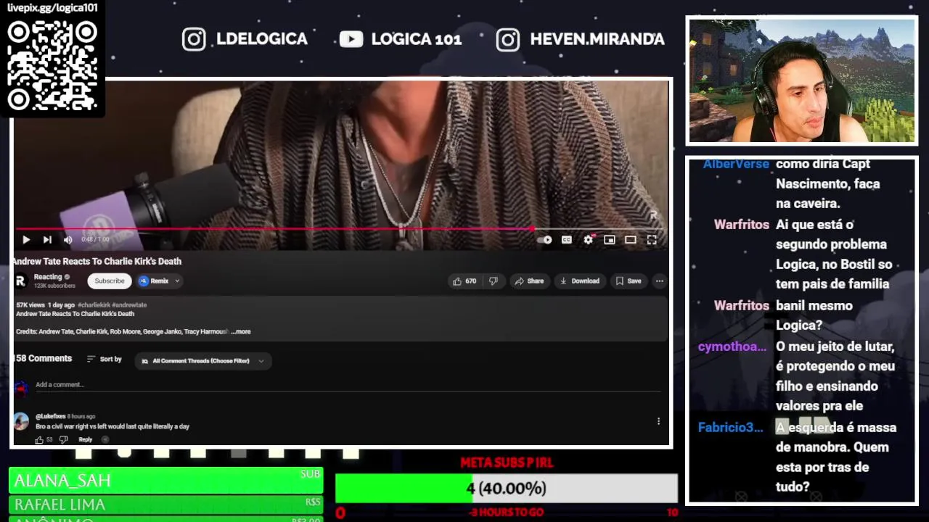
Task: Open @Lukefixes commenter profile
Action: 50,417
